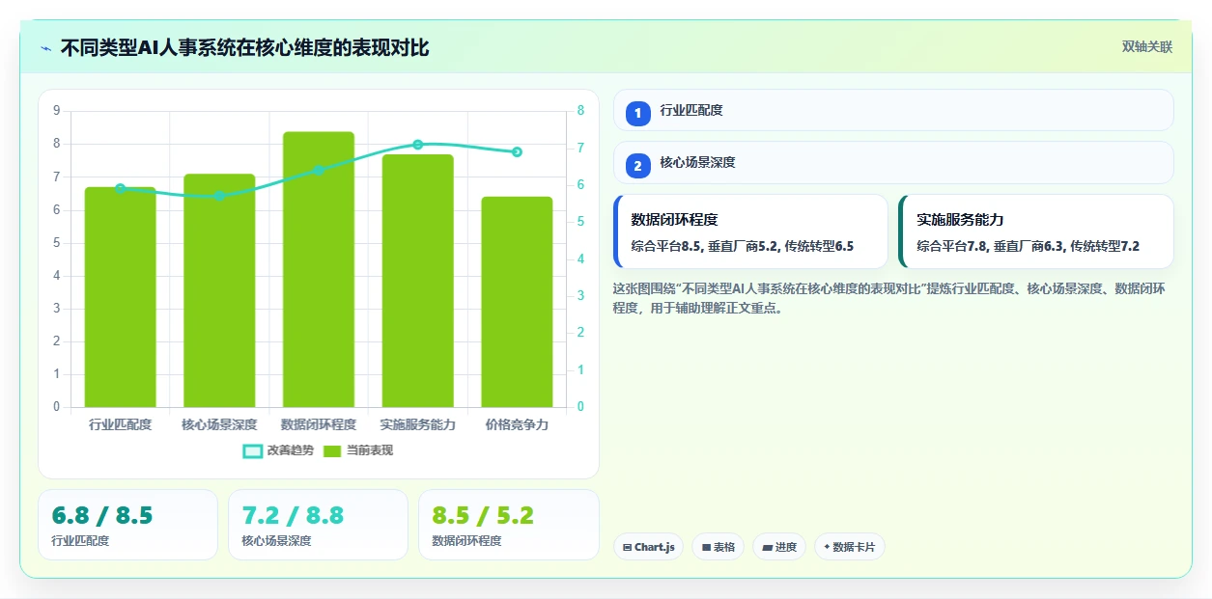The height and width of the screenshot is (599, 1212).
Task: Select the tallest bar, 数据闭环程度
Action: [319, 269]
